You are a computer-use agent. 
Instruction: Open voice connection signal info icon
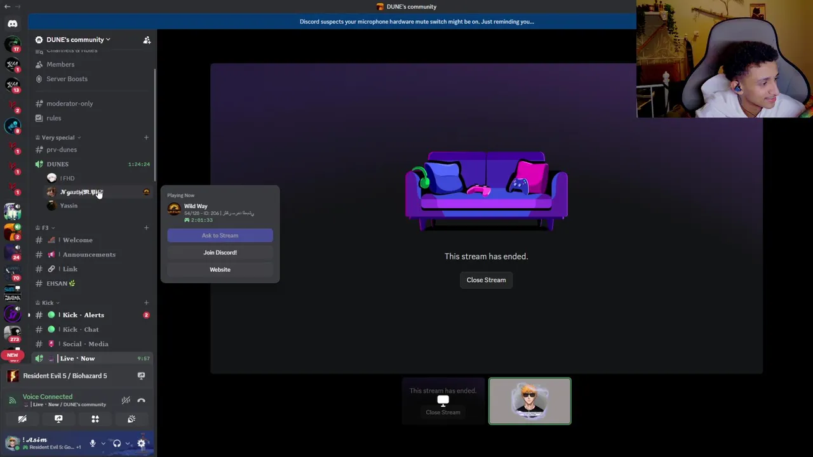tap(12, 401)
